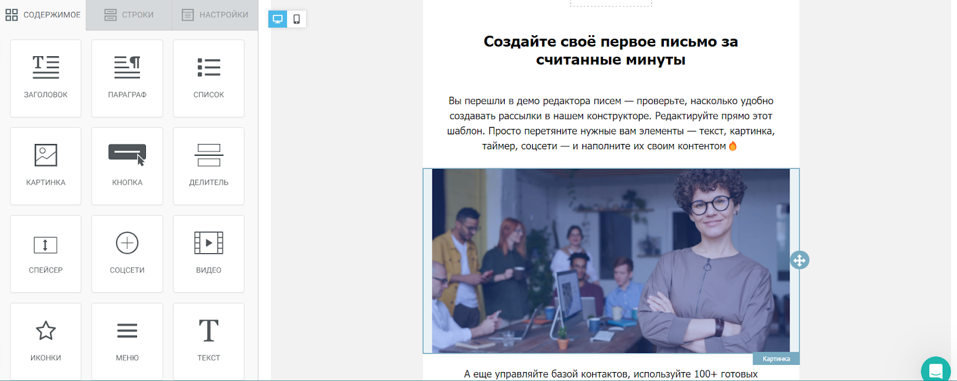This screenshot has width=957, height=381.
Task: Switch to desktop preview mode
Action: tap(278, 19)
